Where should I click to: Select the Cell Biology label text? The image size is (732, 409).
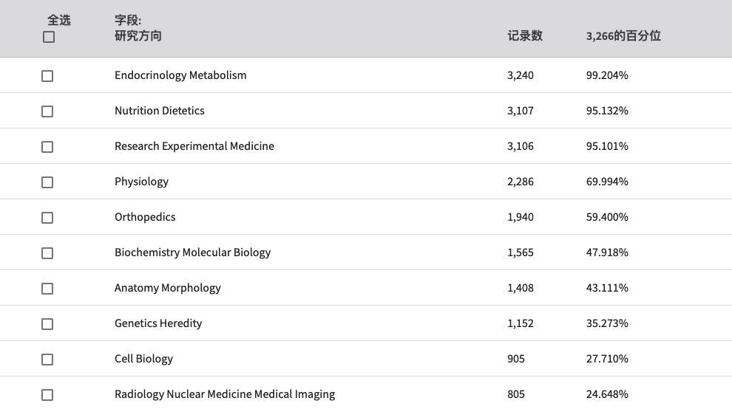[x=143, y=359]
